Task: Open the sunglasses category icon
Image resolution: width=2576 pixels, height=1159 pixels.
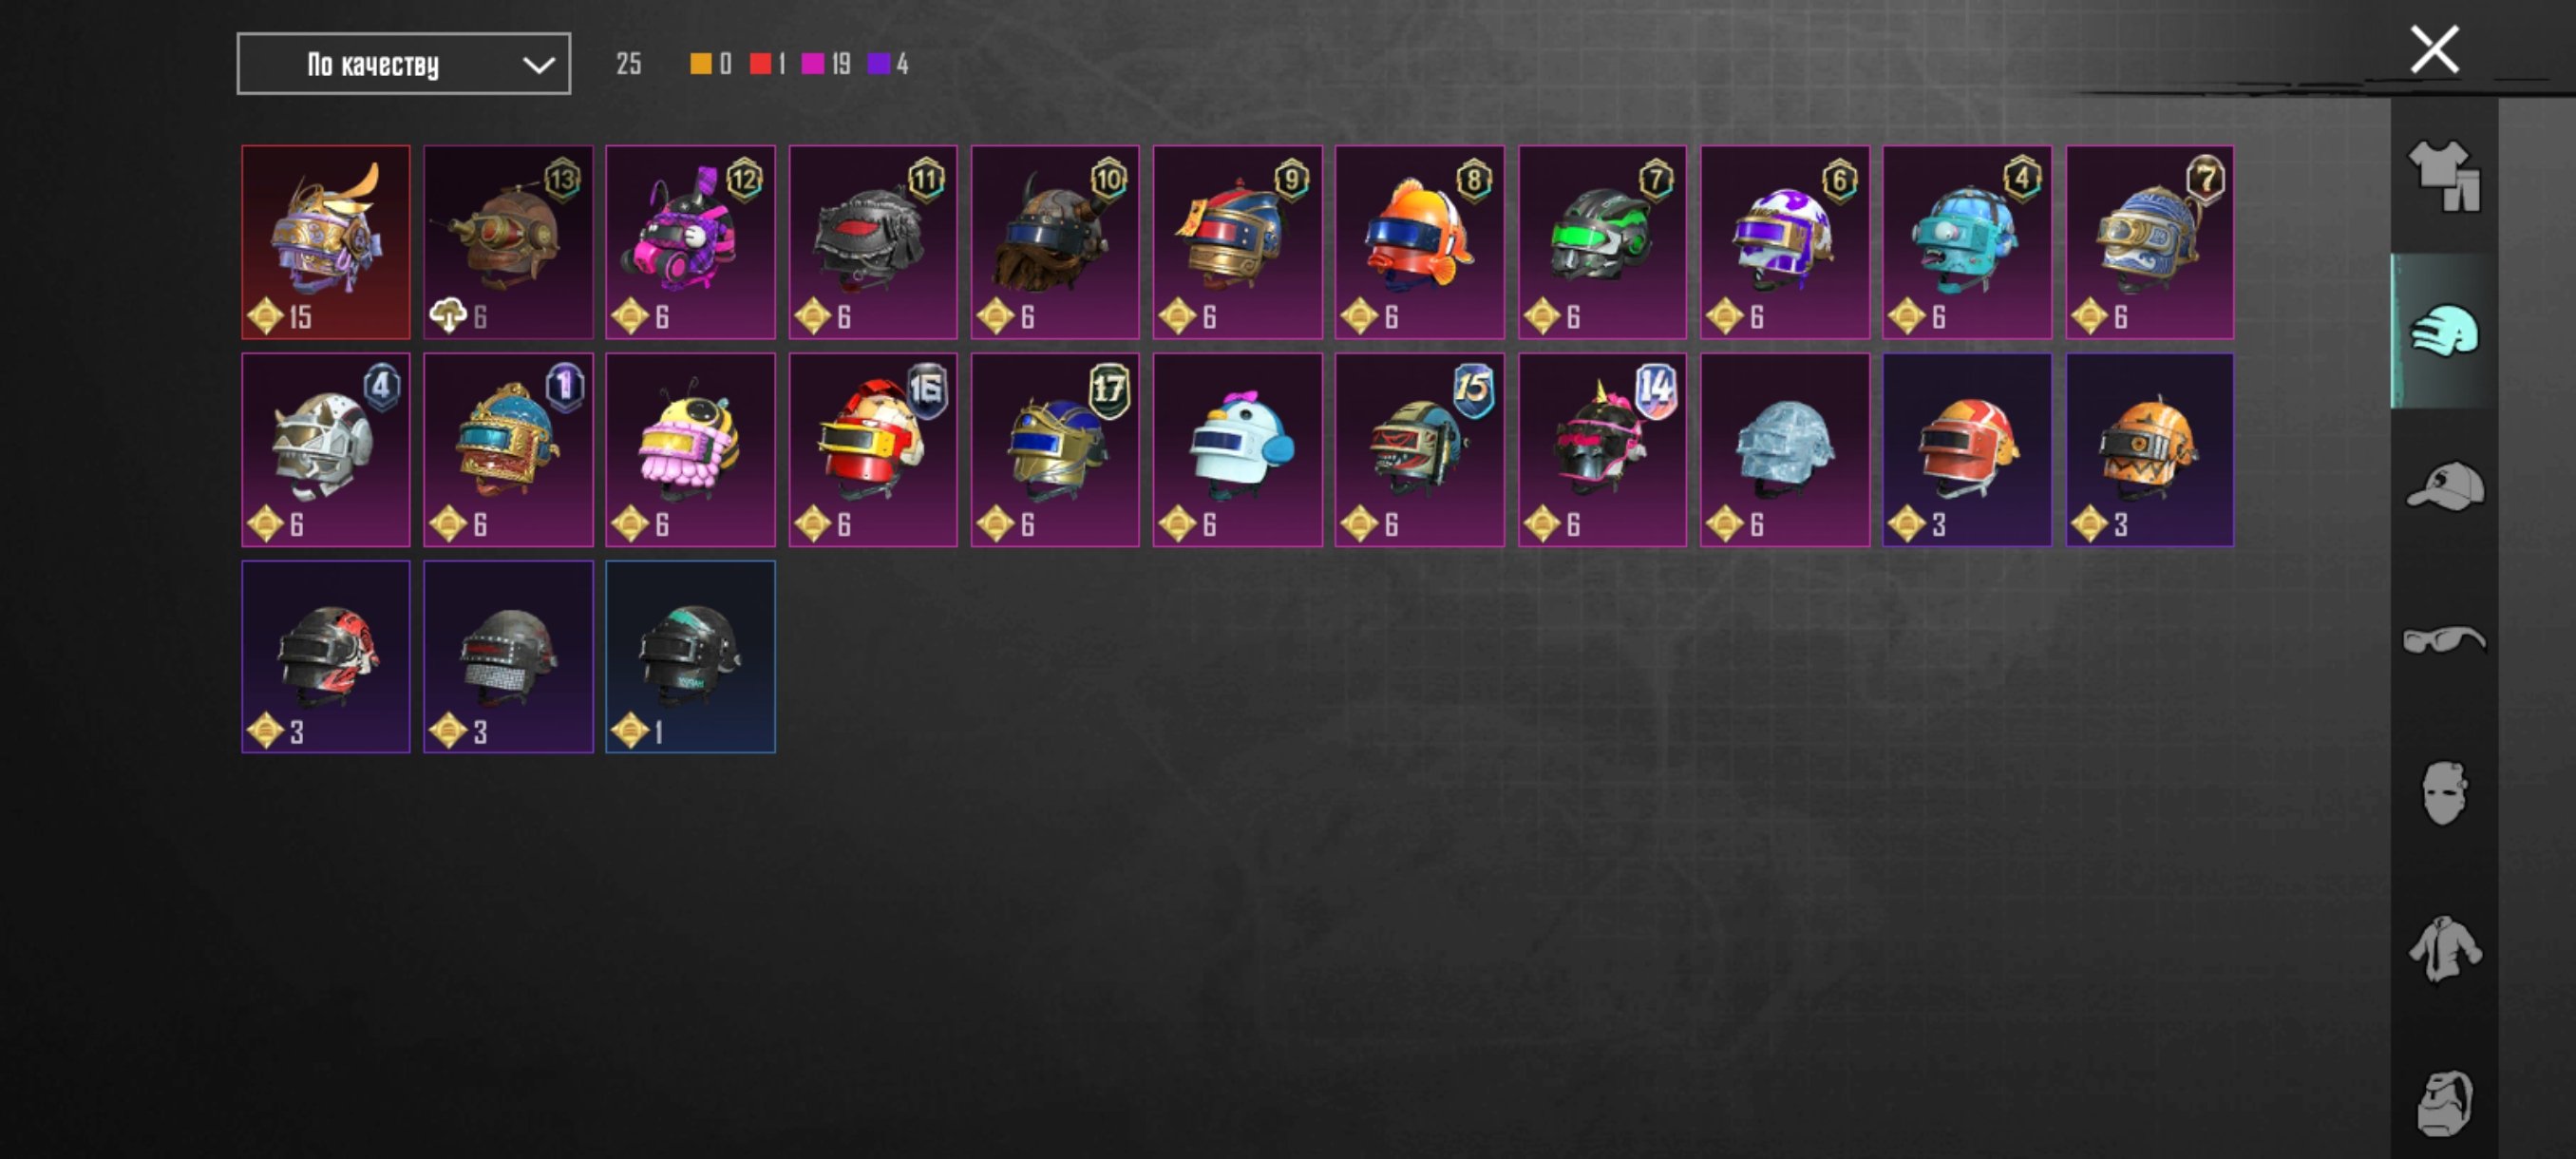Action: click(2444, 639)
